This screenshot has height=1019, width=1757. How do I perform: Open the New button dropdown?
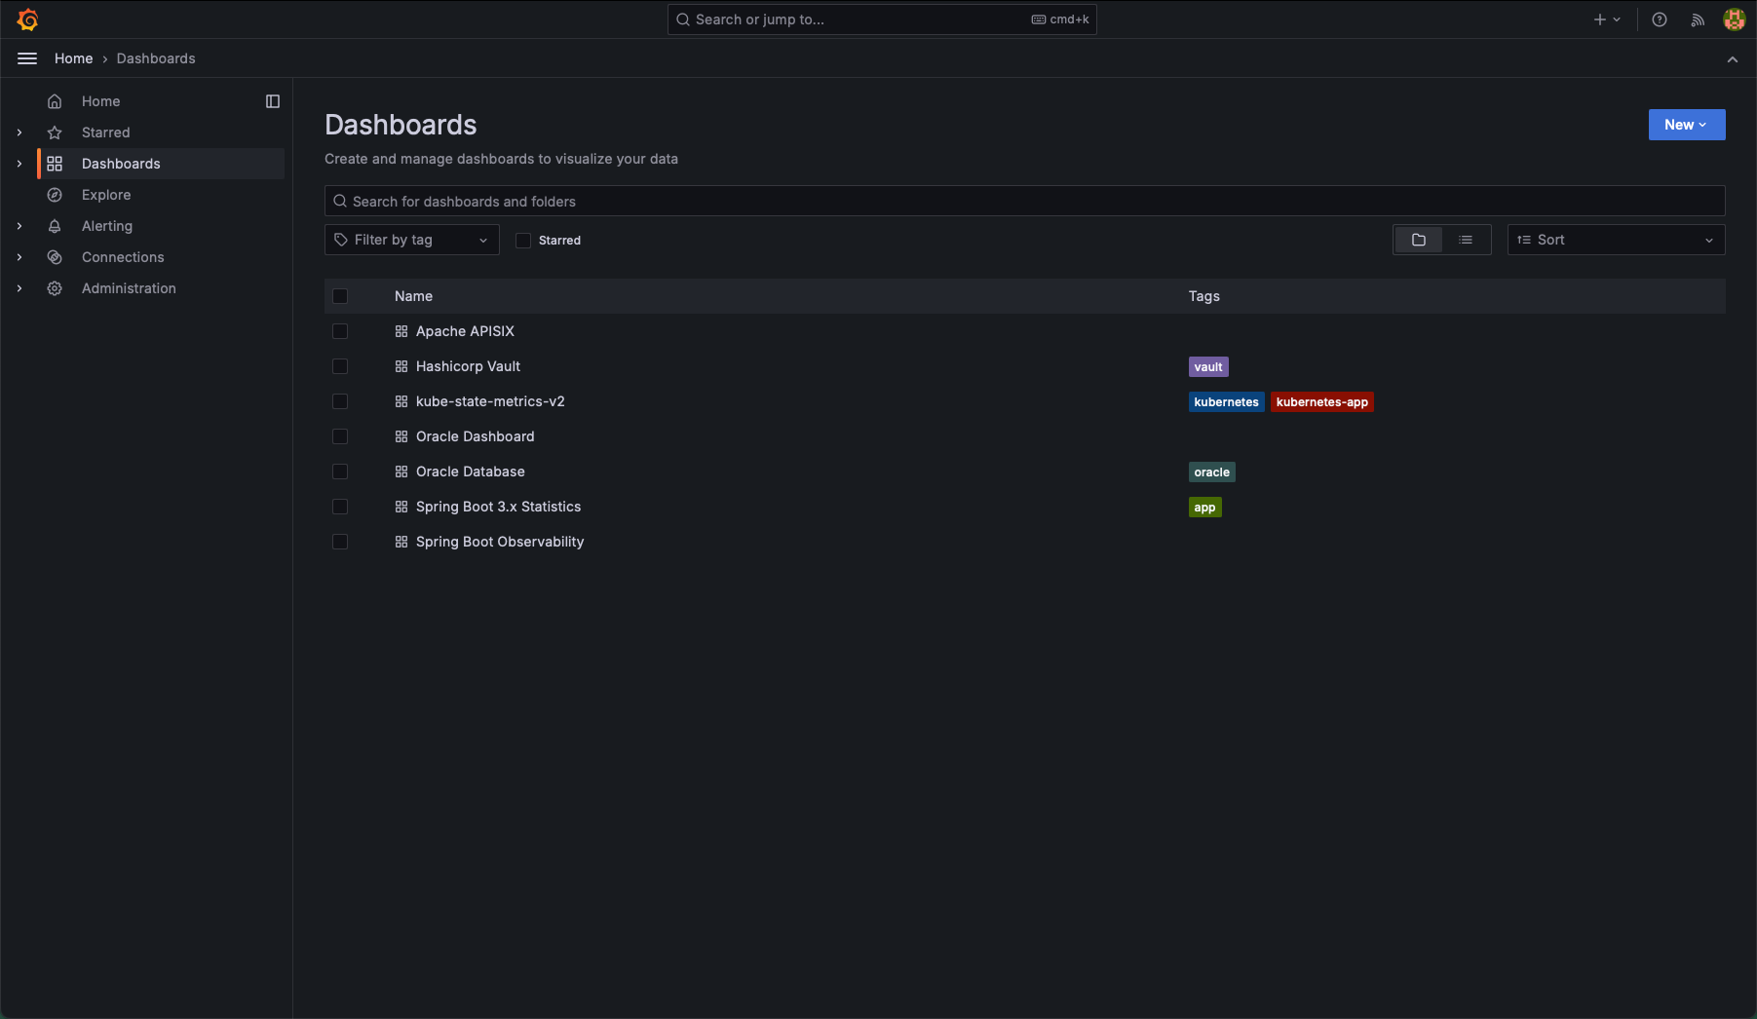pos(1687,125)
